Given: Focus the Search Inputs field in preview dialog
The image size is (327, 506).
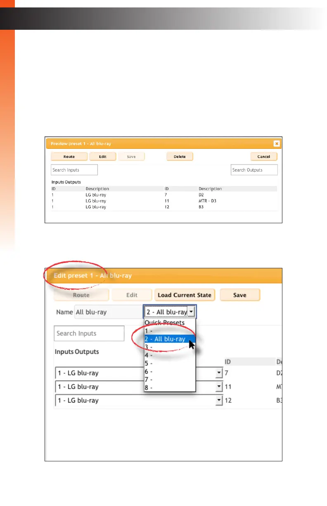Looking at the screenshot, I should pyautogui.click(x=74, y=170).
